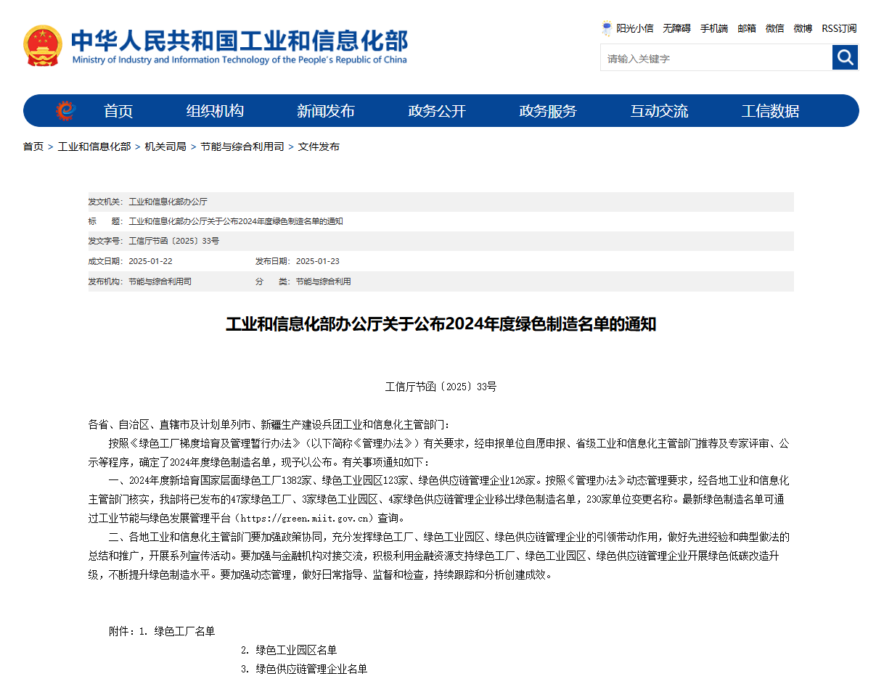Image resolution: width=876 pixels, height=692 pixels.
Task: Open the 邮箱 mail service
Action: pyautogui.click(x=747, y=28)
